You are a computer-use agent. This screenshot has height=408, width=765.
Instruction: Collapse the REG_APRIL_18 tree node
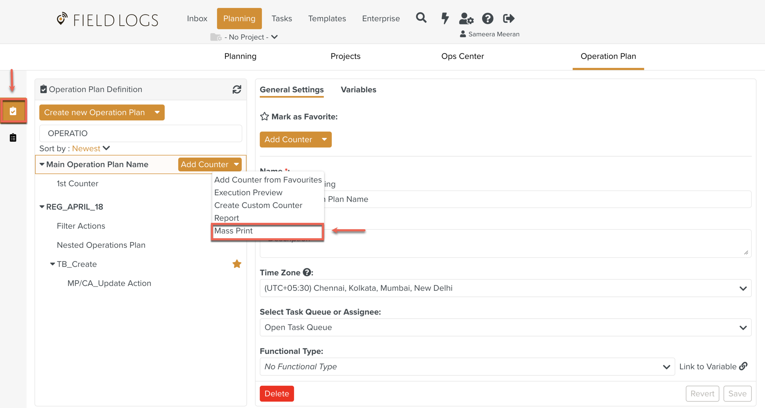coord(42,207)
